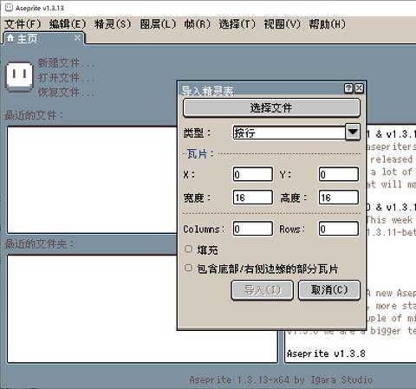416x389 pixels.
Task: Open the 图层(L) menu
Action: [158, 23]
